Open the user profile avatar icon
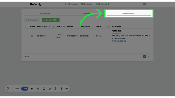This screenshot has width=175, height=98. click(x=144, y=4)
